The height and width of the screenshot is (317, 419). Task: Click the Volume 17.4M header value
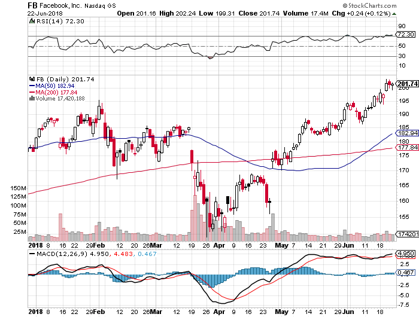305,13
